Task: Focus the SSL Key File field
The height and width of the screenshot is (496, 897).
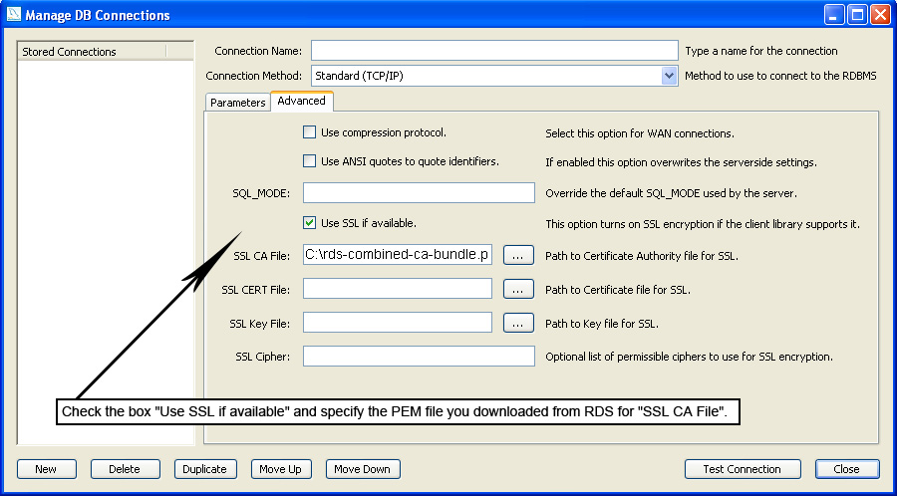Action: click(398, 323)
